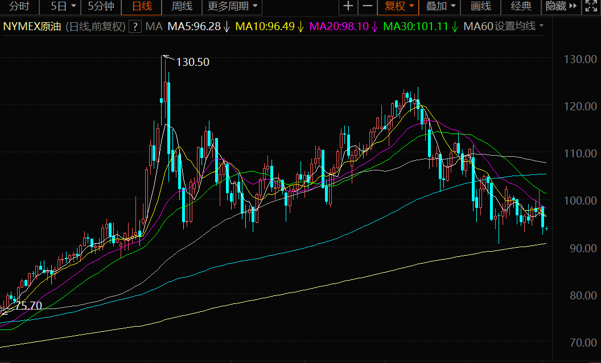
Task: Click the 130.50 high price marker
Action: 192,62
